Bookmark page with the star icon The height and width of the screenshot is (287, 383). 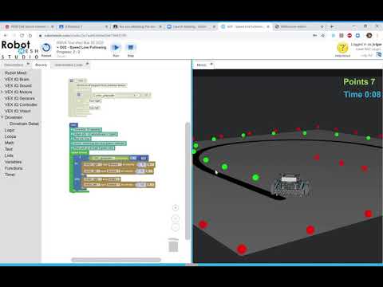(323, 35)
